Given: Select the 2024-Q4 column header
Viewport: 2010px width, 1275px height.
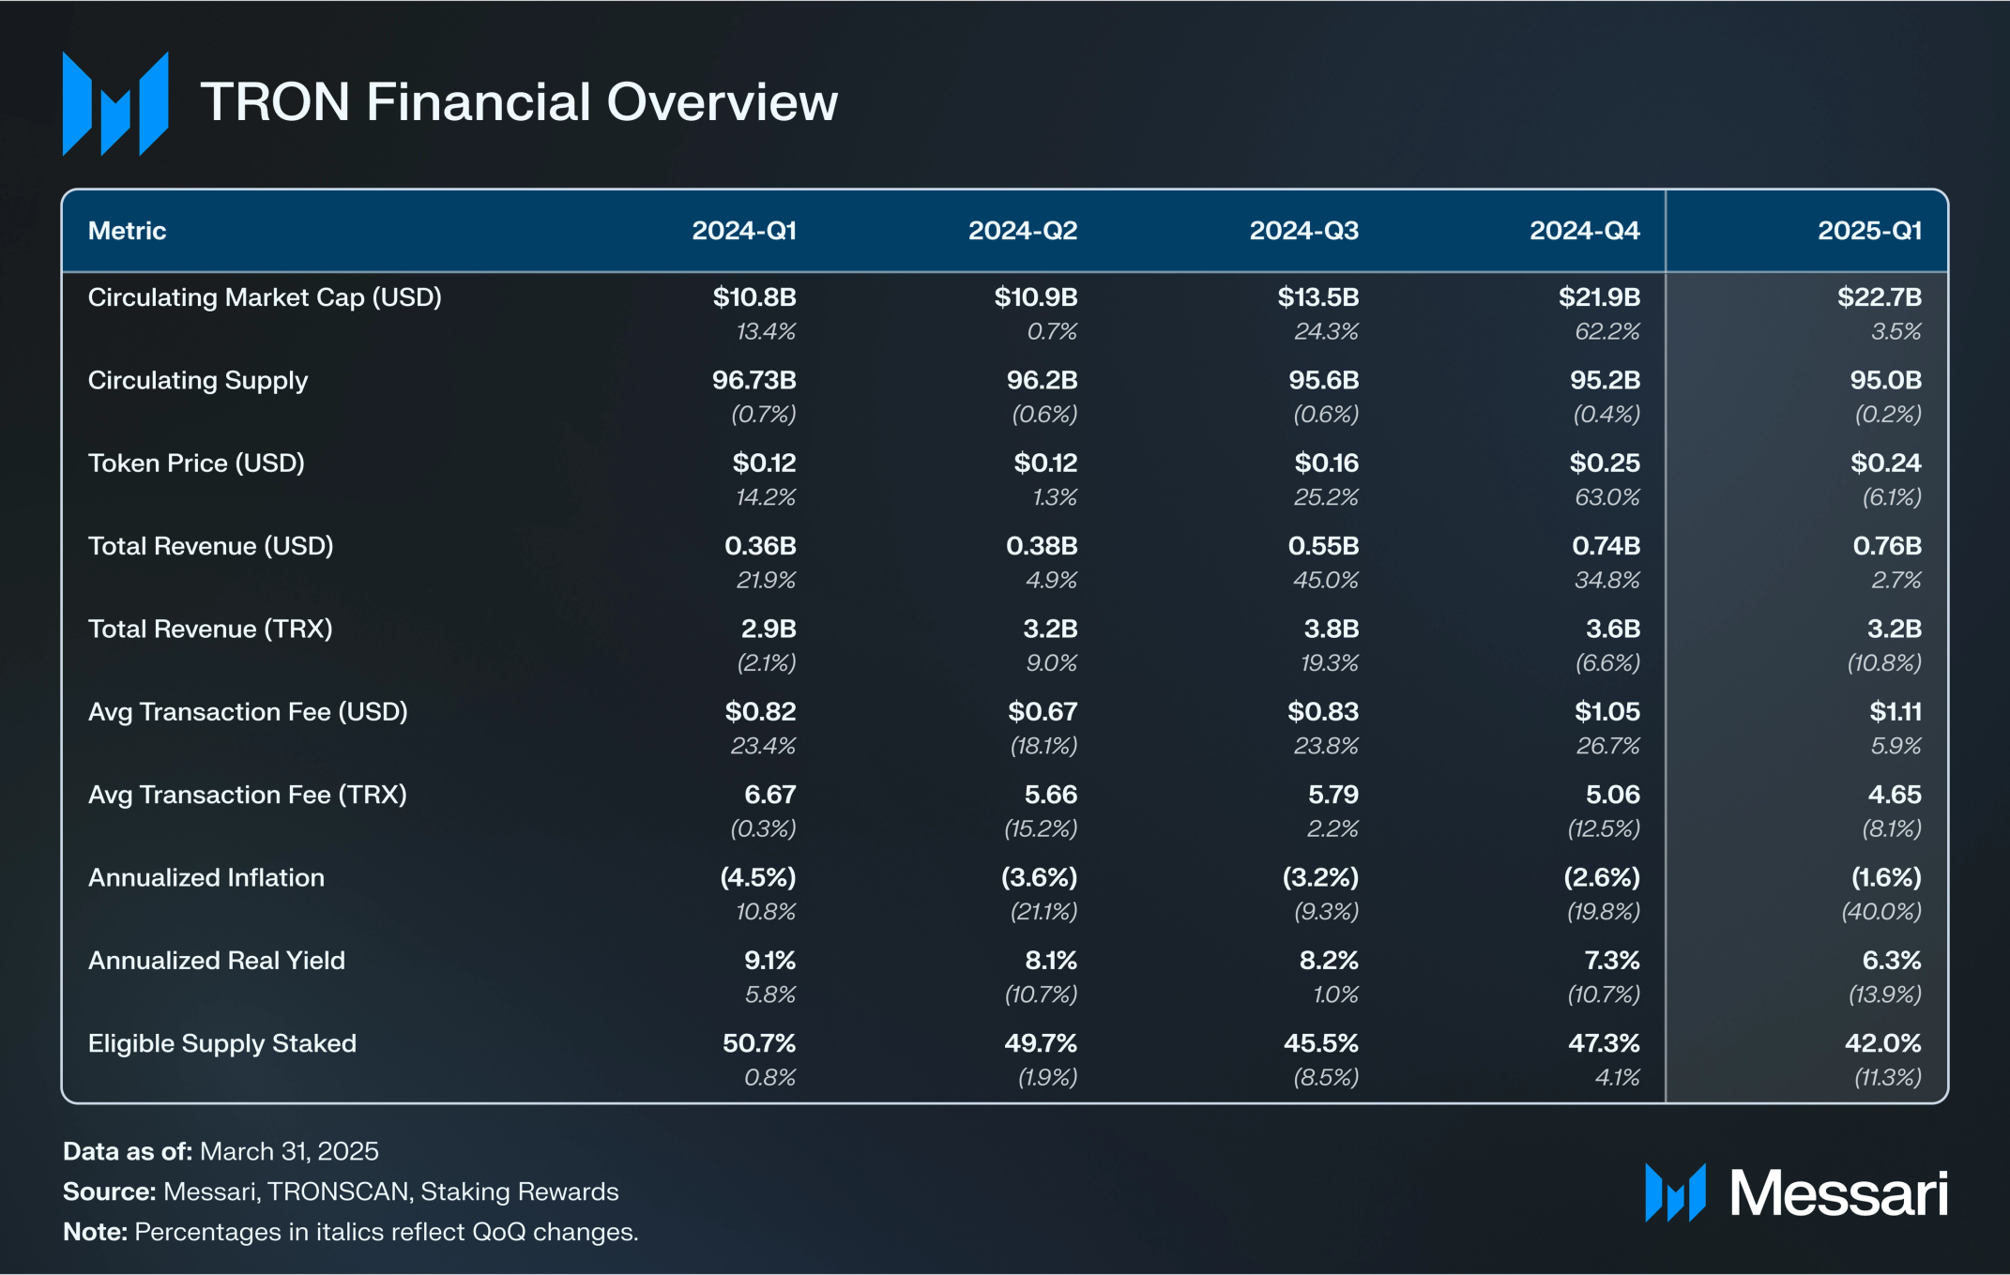Looking at the screenshot, I should [1584, 231].
